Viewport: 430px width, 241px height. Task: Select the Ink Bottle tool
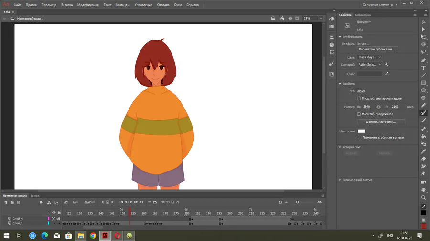click(423, 144)
